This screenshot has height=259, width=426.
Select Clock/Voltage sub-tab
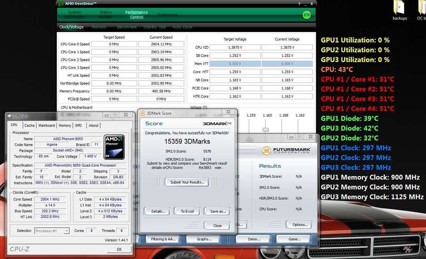72,27
